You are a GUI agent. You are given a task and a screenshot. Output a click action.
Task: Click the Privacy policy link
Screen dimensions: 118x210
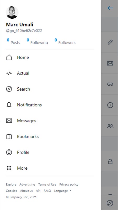tap(69, 185)
